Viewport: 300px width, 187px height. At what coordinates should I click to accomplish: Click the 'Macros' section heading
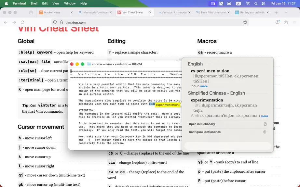pyautogui.click(x=207, y=41)
